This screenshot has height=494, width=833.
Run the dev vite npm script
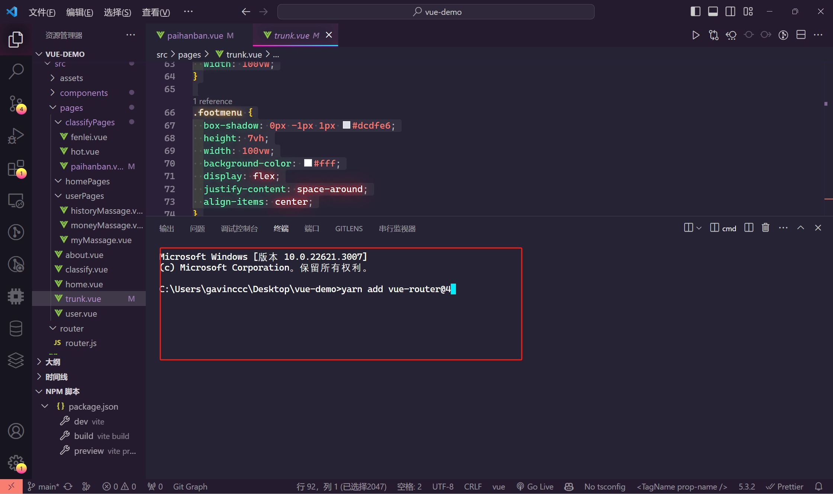[x=89, y=422]
